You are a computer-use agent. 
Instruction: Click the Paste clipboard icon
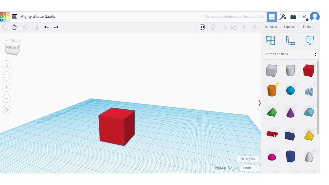pos(15,27)
